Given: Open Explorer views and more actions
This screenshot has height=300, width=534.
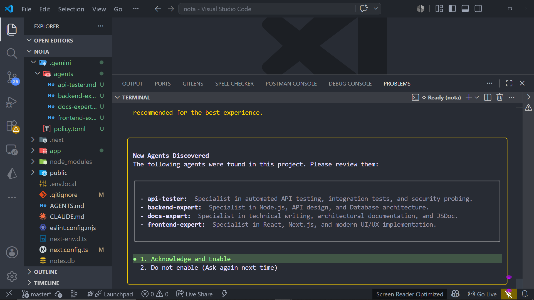Looking at the screenshot, I should [x=101, y=26].
